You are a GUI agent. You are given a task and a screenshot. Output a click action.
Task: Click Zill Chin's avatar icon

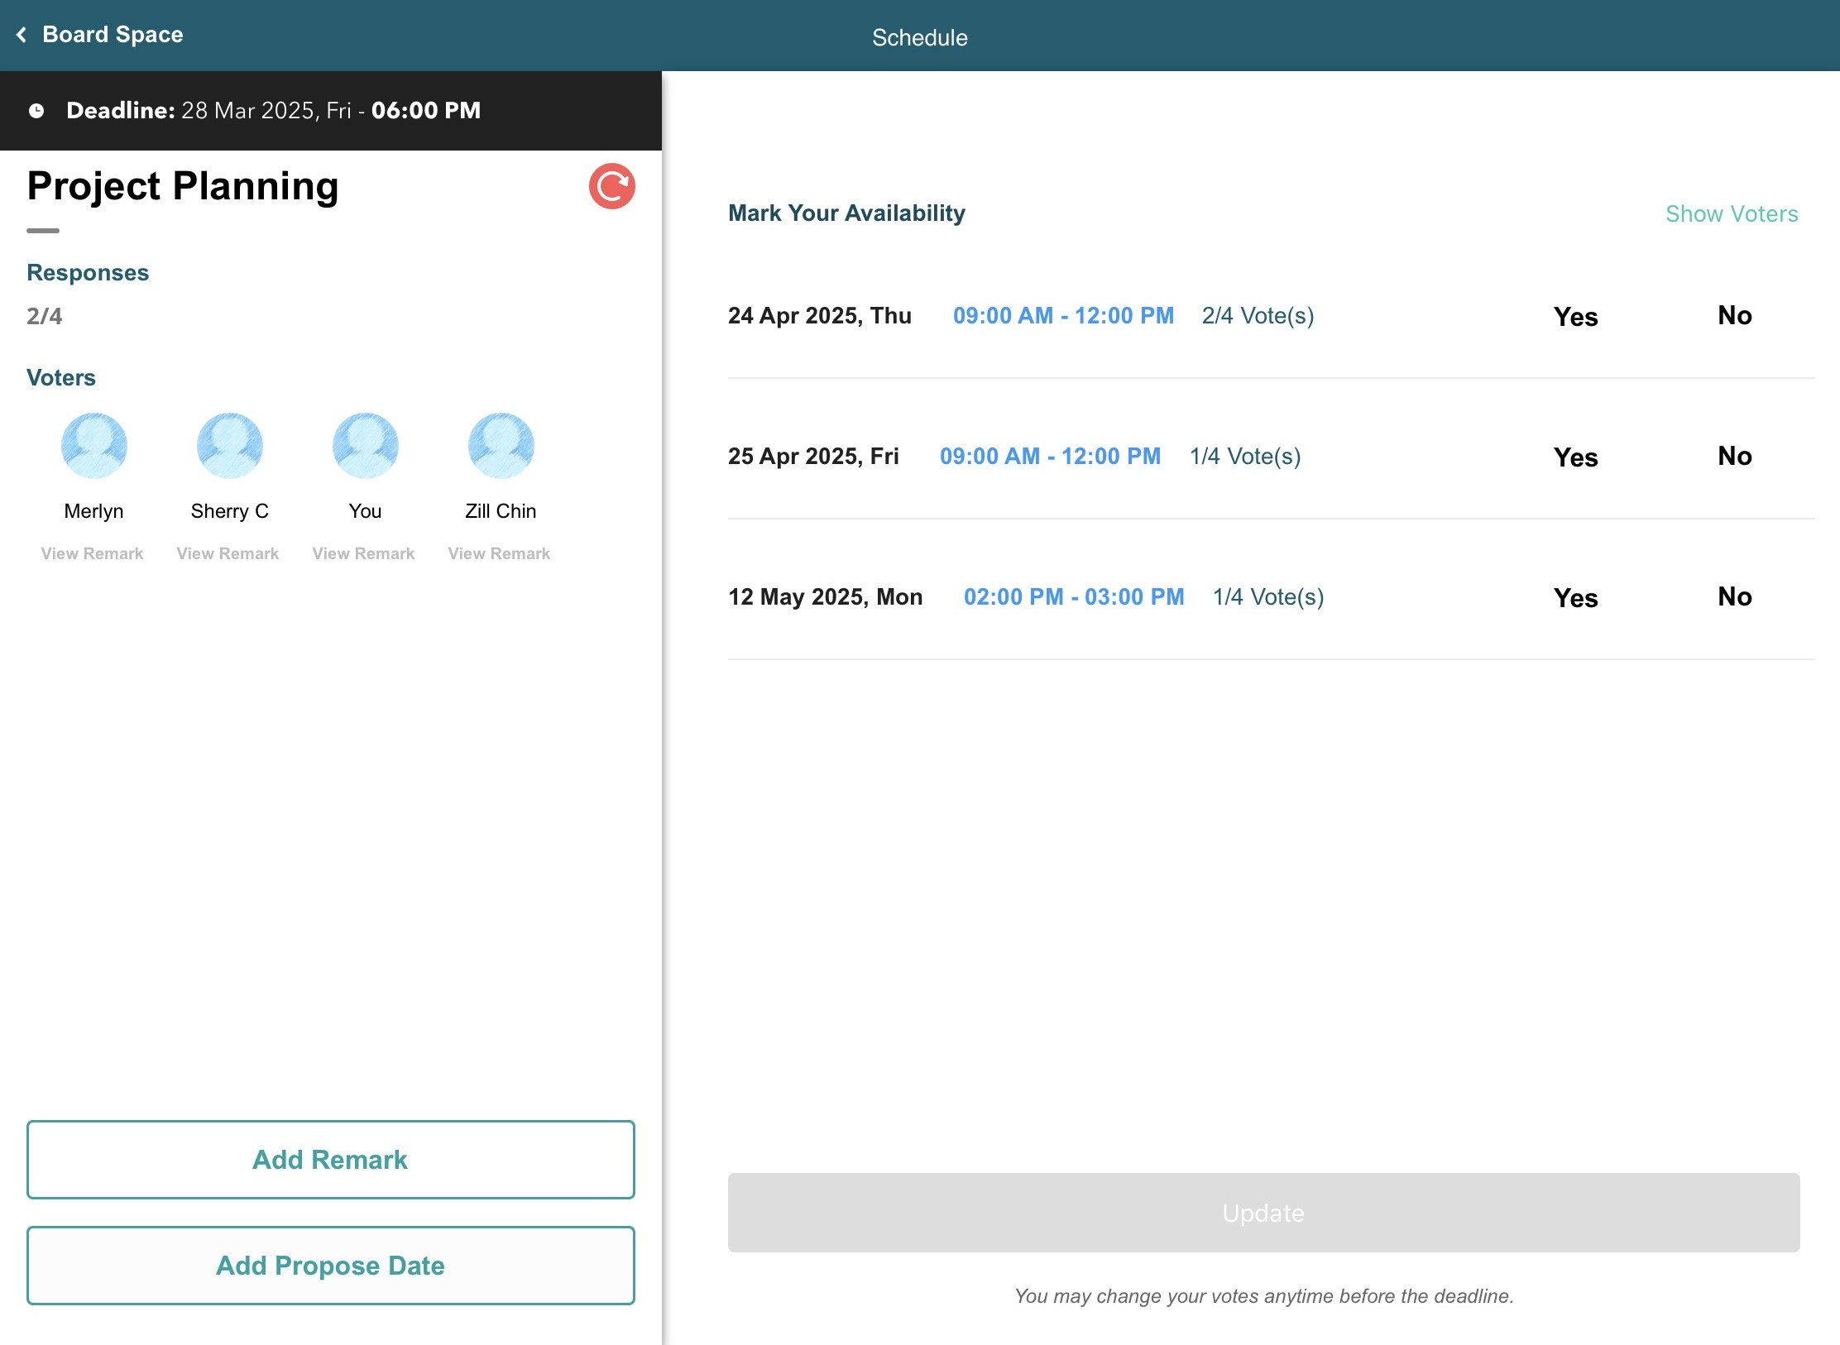[501, 446]
